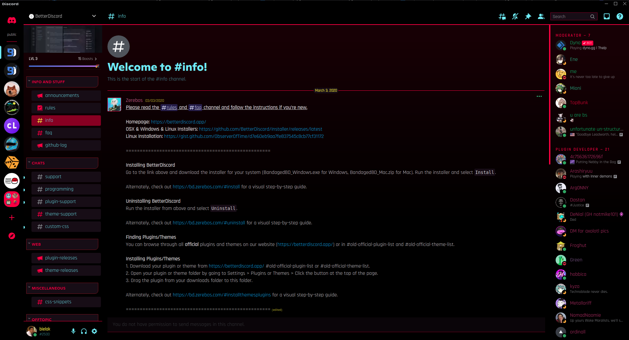Deafen with headphones icon
This screenshot has width=629, height=340.
(84, 331)
